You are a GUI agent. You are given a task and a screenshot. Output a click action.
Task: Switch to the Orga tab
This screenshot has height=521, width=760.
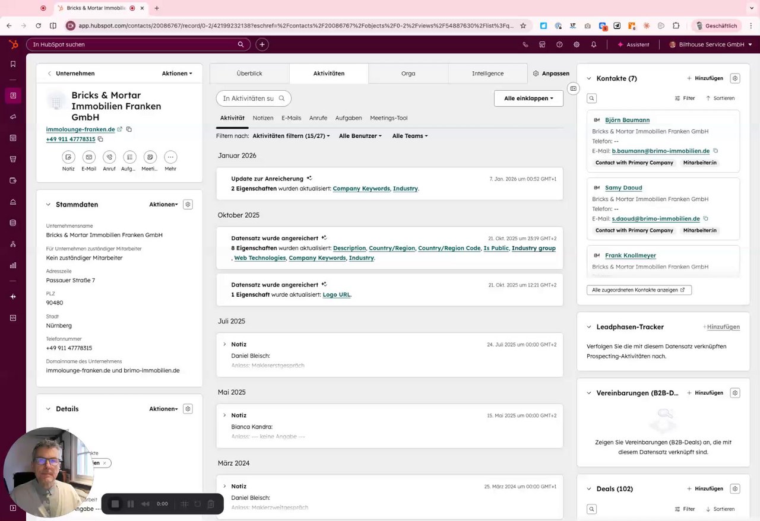coord(408,74)
